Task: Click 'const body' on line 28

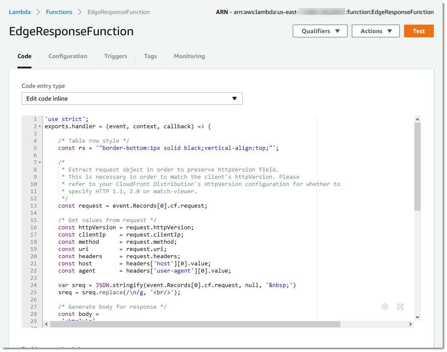Action: click(x=75, y=314)
